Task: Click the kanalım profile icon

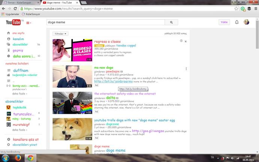Action: [9, 39]
